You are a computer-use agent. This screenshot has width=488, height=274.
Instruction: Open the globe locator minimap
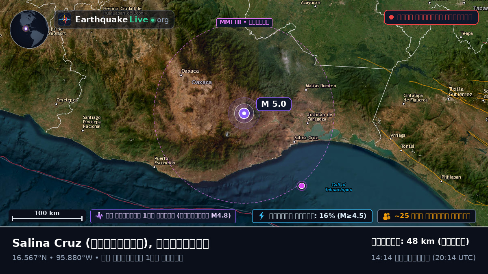(29, 29)
